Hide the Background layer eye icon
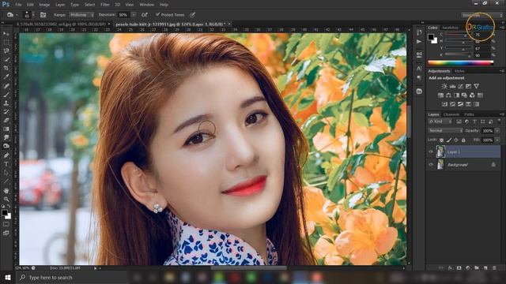The width and height of the screenshot is (506, 284). (431, 165)
